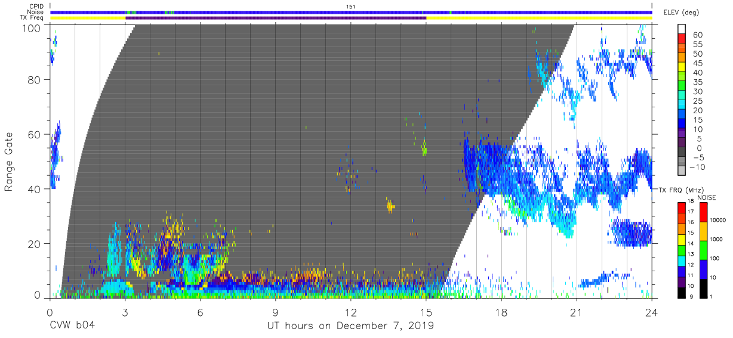The image size is (733, 338).
Task: Click UT hour axis tick '15'
Action: 426,312
